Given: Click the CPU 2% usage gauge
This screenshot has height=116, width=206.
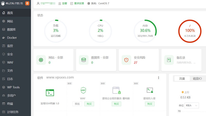Looking at the screenshot, I should pos(100,31).
